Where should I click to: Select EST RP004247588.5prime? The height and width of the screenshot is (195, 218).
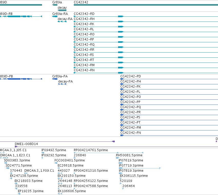pyautogui.click(x=91, y=186)
